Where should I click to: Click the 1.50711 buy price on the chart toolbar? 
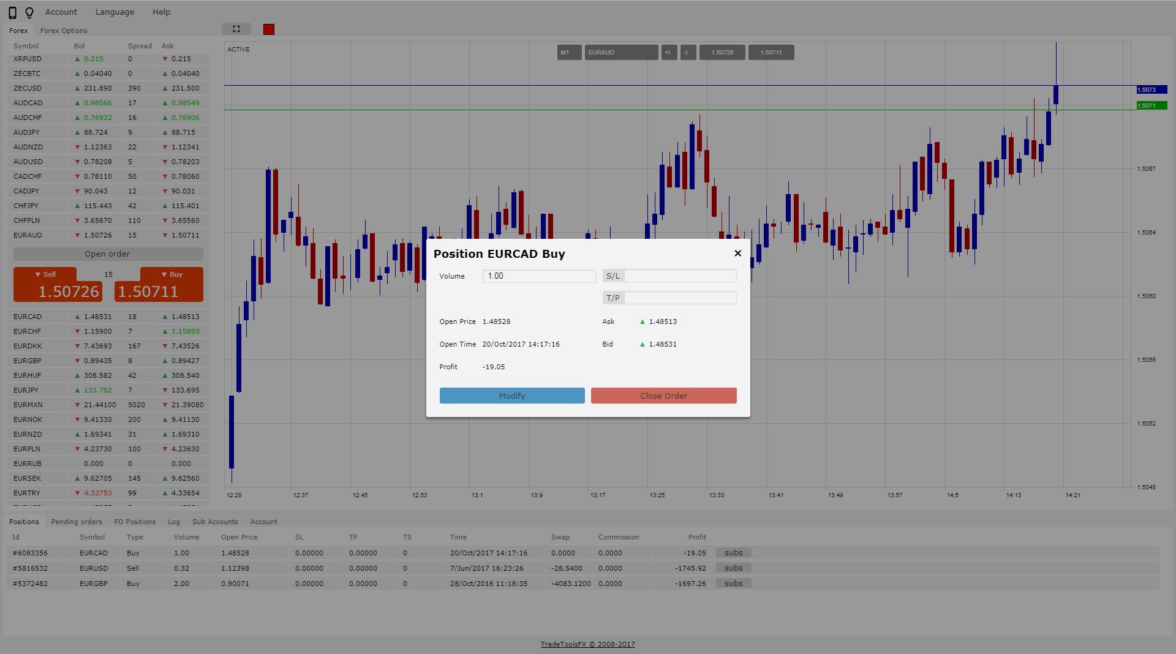pos(771,52)
